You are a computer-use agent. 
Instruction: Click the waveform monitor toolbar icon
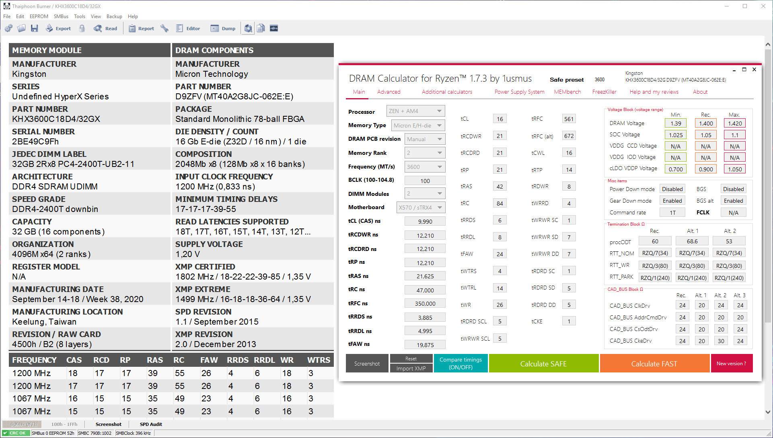click(274, 28)
